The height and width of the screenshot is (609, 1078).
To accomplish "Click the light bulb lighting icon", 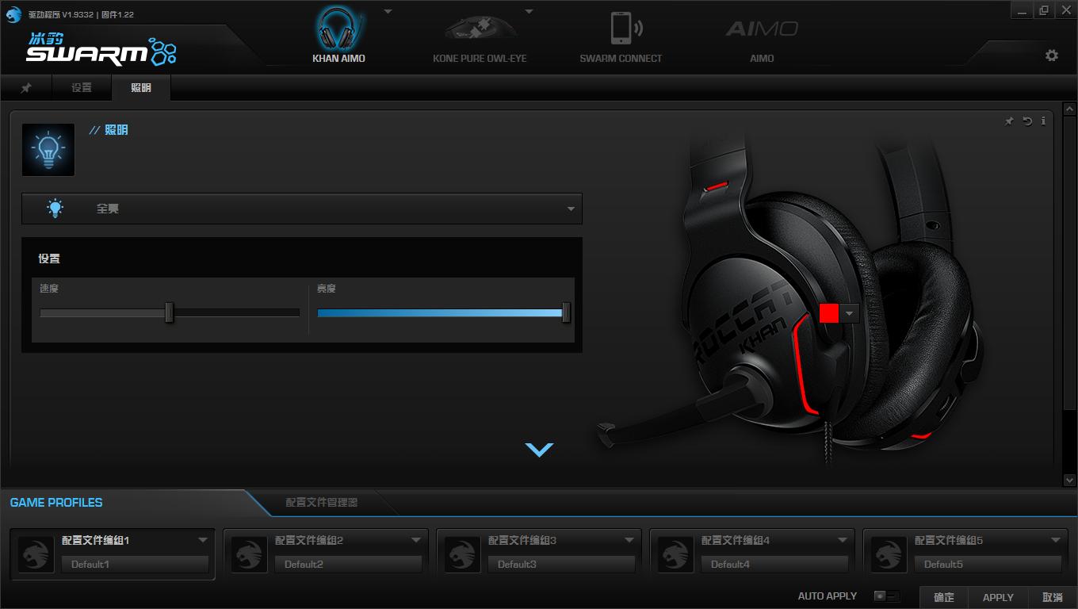I will tap(48, 149).
